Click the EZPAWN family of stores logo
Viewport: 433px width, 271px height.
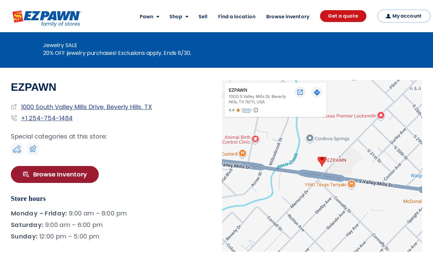click(47, 18)
